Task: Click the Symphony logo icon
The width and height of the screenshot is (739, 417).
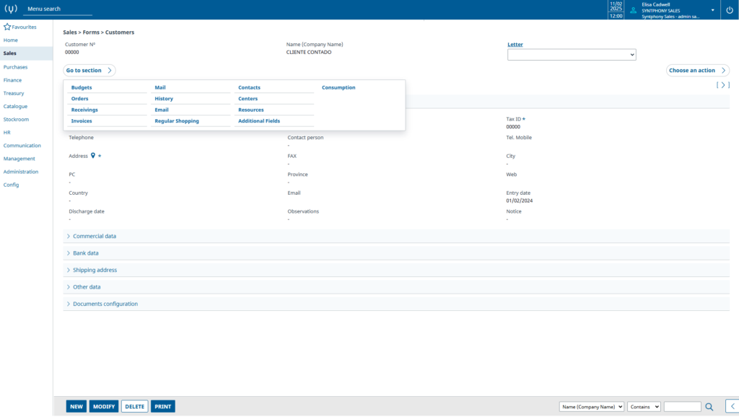Action: pos(10,9)
